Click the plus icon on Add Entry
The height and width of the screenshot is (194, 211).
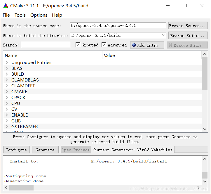pyautogui.click(x=134, y=45)
